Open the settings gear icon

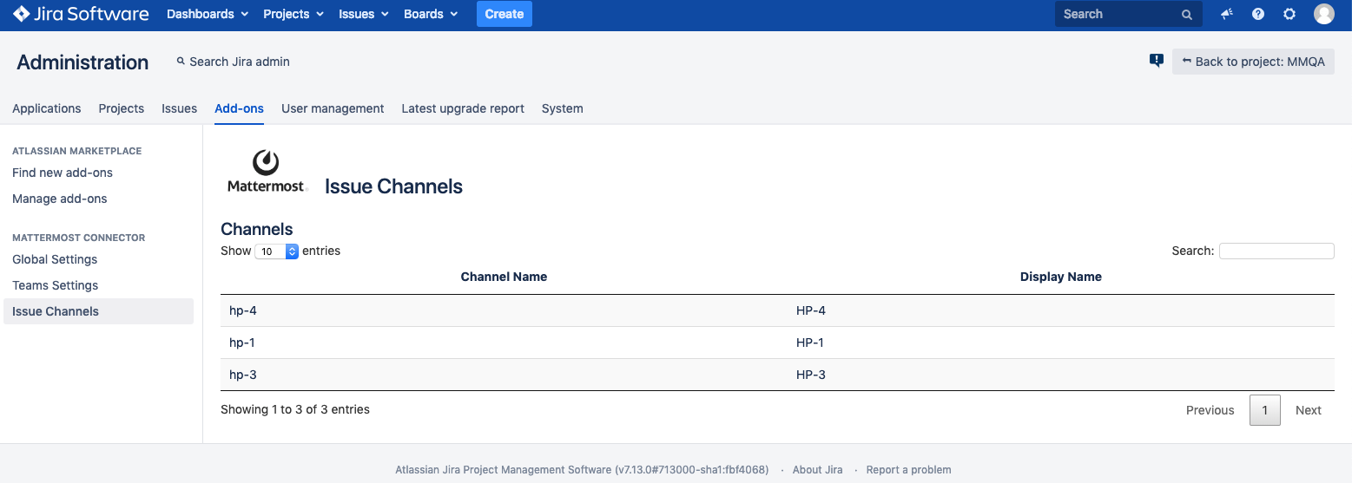click(1289, 14)
